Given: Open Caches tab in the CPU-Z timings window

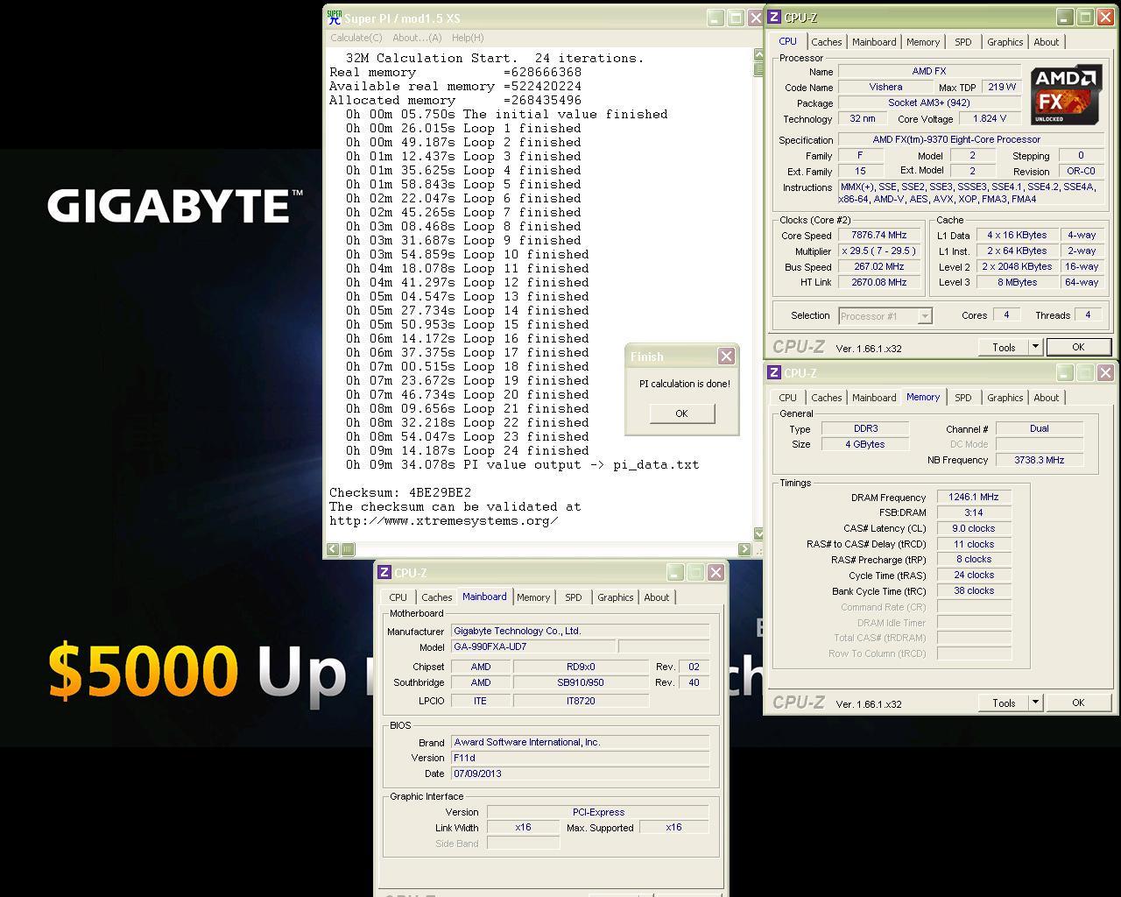Looking at the screenshot, I should [x=826, y=398].
